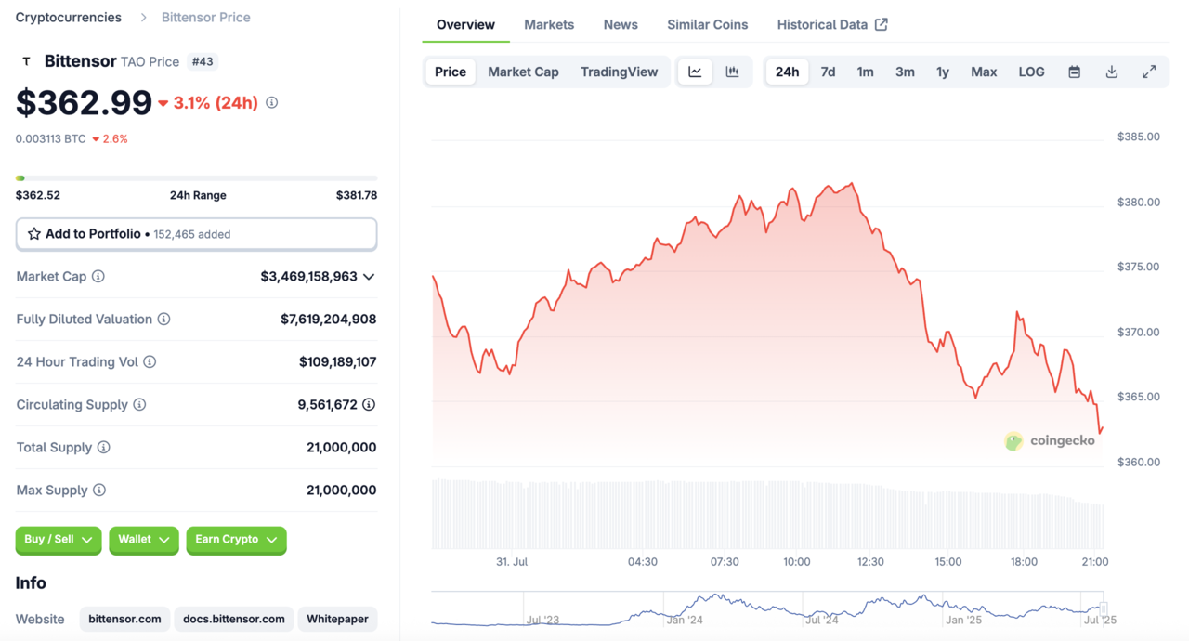Click Add to Portfolio button

196,234
